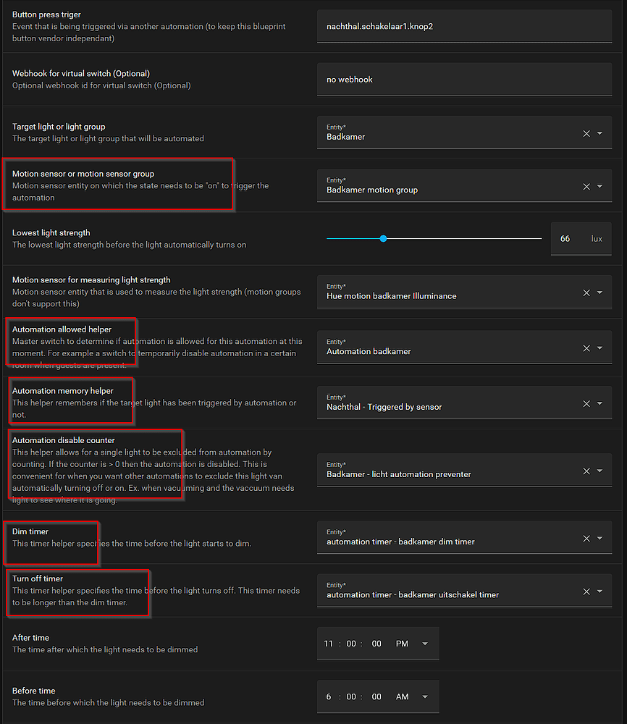
Task: Clear the Badkamer target light entity
Action: pyautogui.click(x=586, y=133)
